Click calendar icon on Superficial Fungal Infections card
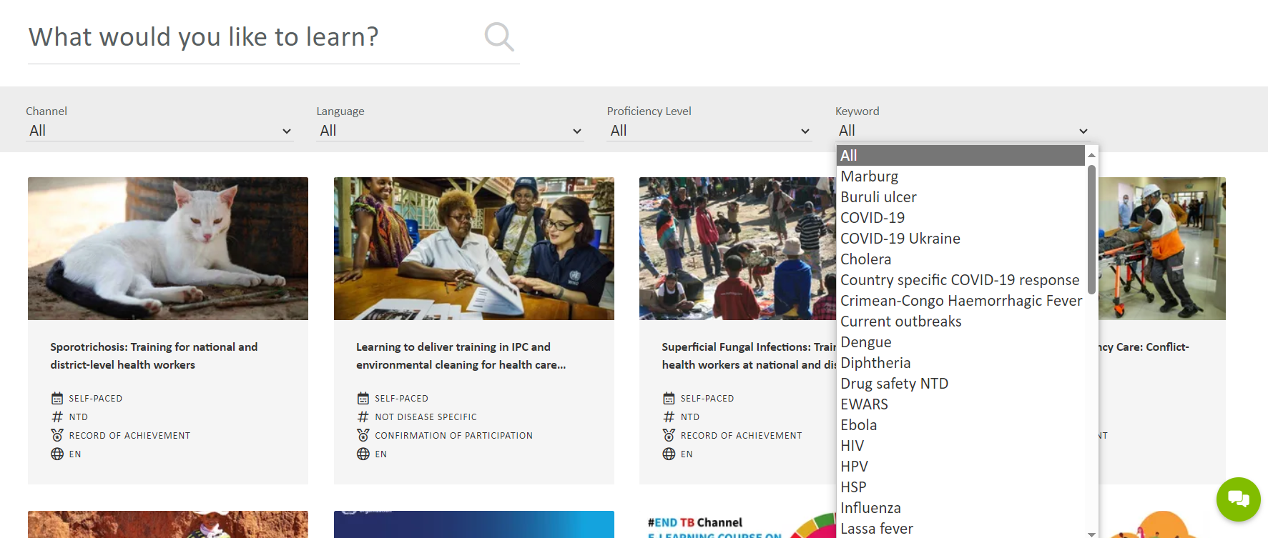This screenshot has height=538, width=1268. coord(669,398)
